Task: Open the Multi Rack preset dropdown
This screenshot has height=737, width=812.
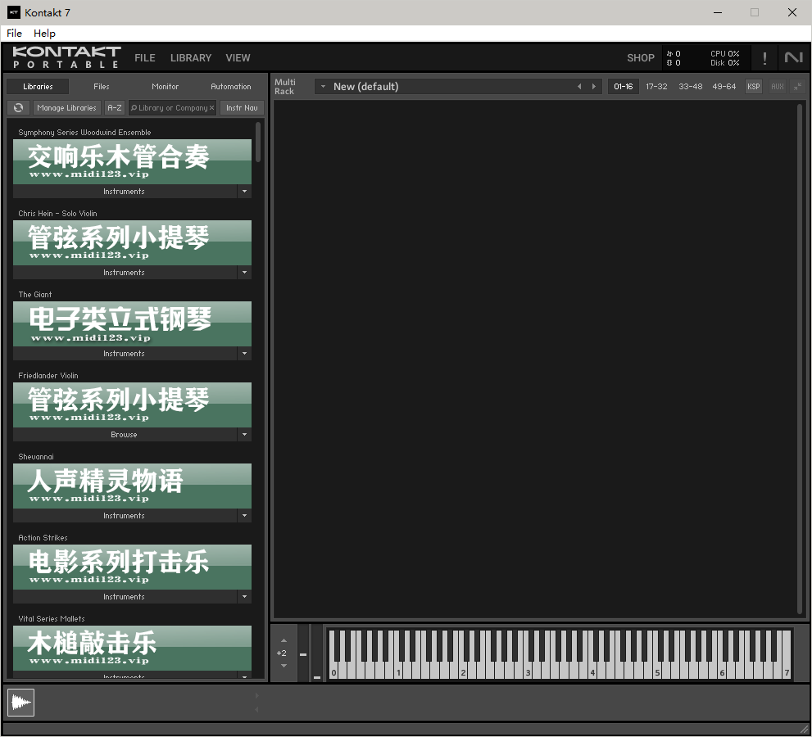Action: click(x=323, y=86)
